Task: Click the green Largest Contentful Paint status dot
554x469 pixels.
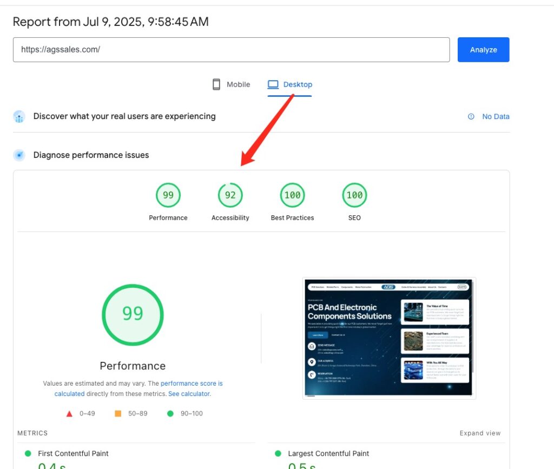Action: pos(278,454)
